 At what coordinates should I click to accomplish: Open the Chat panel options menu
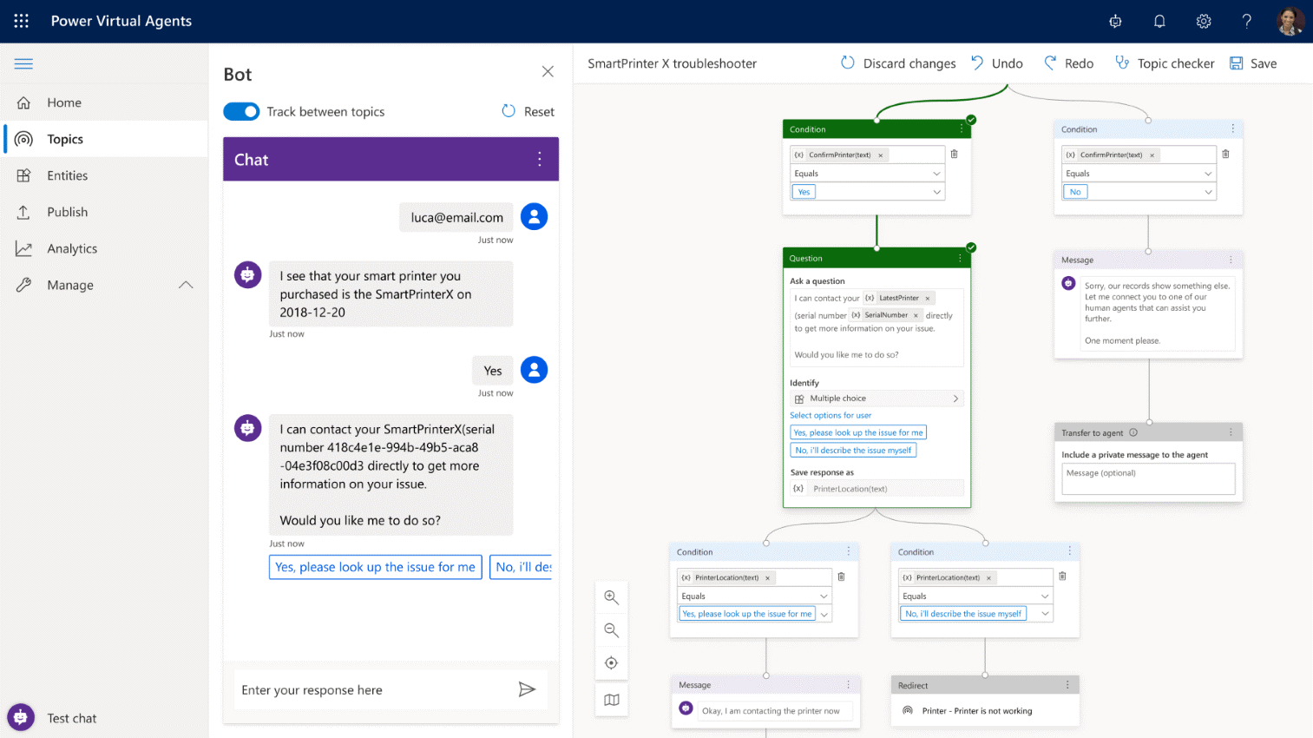coord(539,159)
